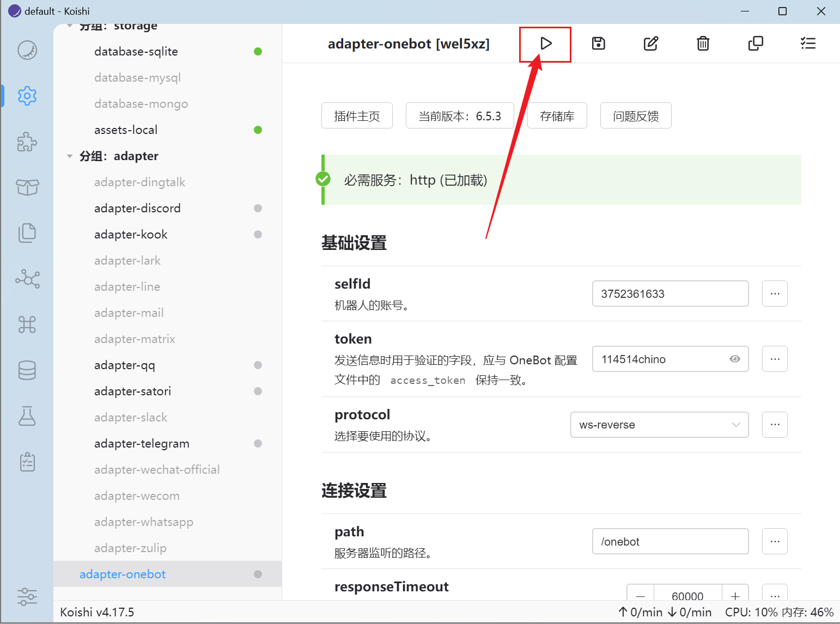This screenshot has width=840, height=624.
Task: Open more options for token setting
Action: (x=775, y=359)
